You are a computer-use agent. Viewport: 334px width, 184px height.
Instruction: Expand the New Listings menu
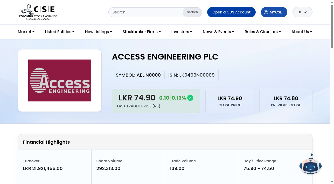[x=99, y=32]
